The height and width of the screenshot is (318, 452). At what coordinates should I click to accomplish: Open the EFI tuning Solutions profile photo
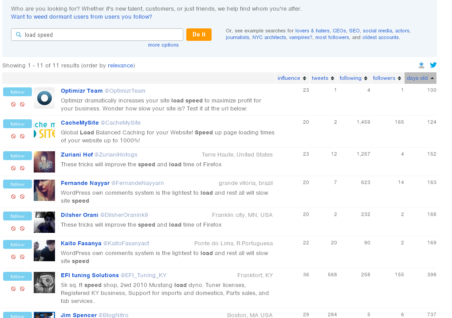coord(44,283)
